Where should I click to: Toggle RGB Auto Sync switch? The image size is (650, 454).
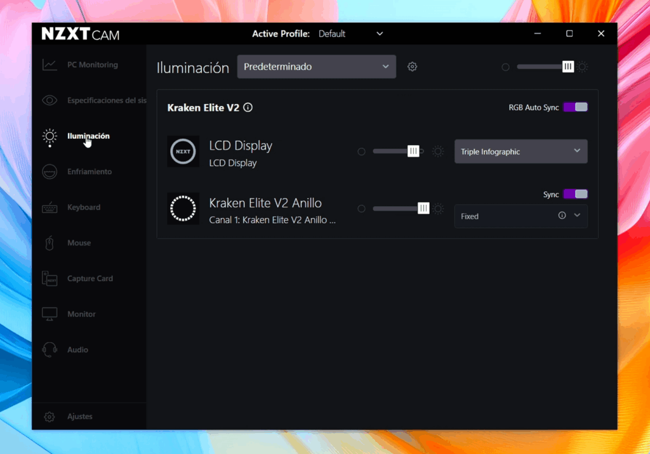[x=575, y=107]
